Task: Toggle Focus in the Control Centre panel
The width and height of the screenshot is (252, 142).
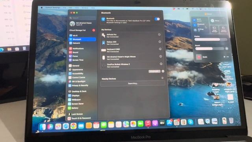Action: point(217,21)
